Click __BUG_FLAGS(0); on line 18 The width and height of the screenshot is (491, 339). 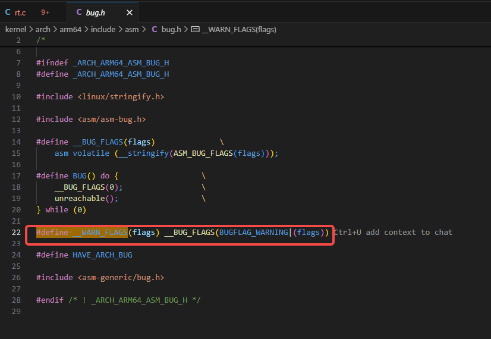click(89, 187)
